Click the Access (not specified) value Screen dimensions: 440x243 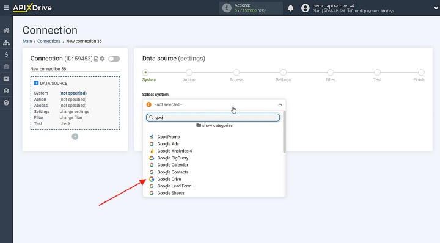(x=73, y=106)
